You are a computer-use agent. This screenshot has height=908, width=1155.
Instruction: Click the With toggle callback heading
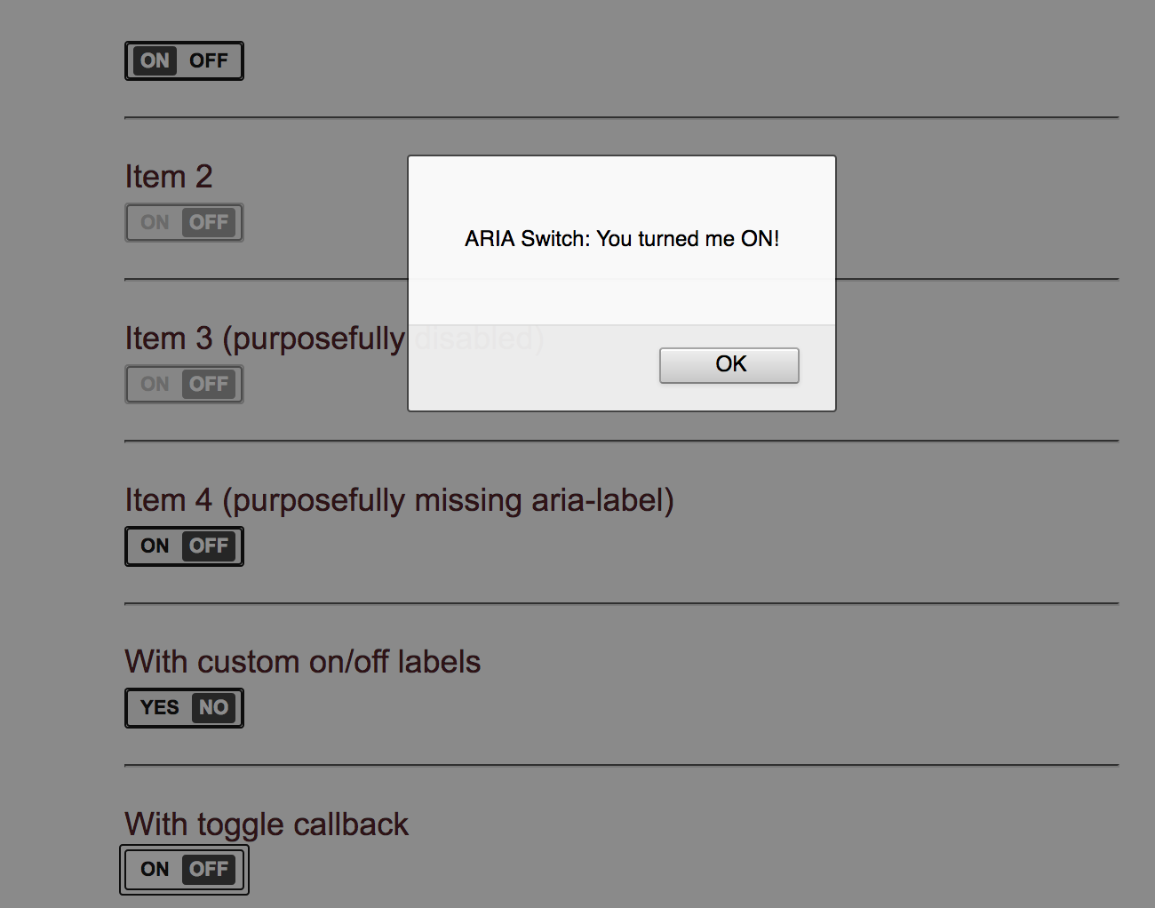point(267,824)
